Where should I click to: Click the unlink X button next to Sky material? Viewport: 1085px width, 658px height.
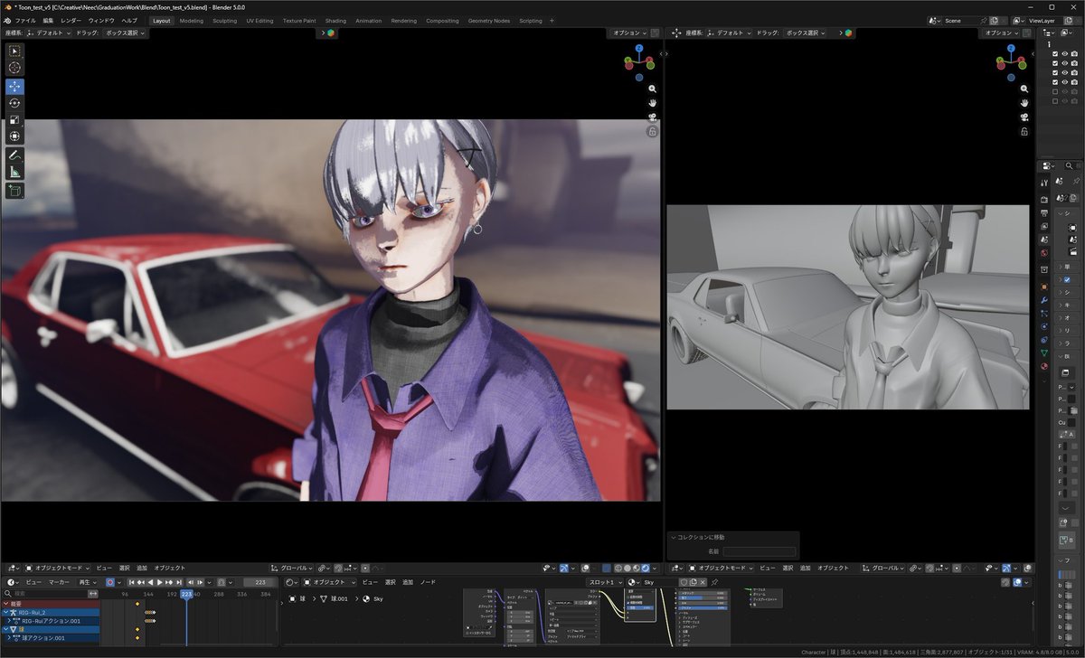(703, 583)
